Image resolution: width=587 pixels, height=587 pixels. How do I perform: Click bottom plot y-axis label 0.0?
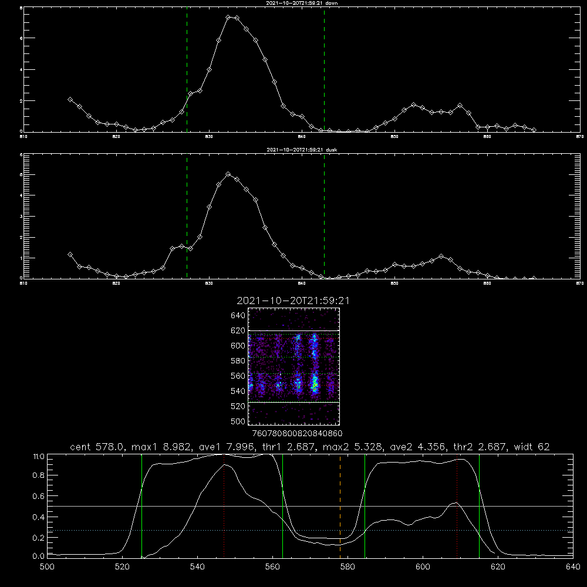click(x=39, y=556)
